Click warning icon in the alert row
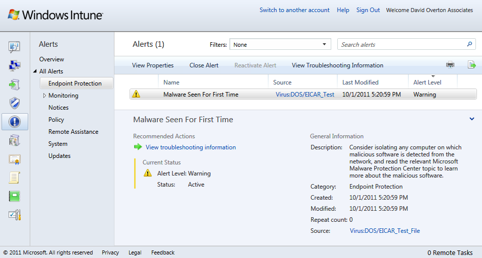The height and width of the screenshot is (258, 482). pyautogui.click(x=136, y=94)
